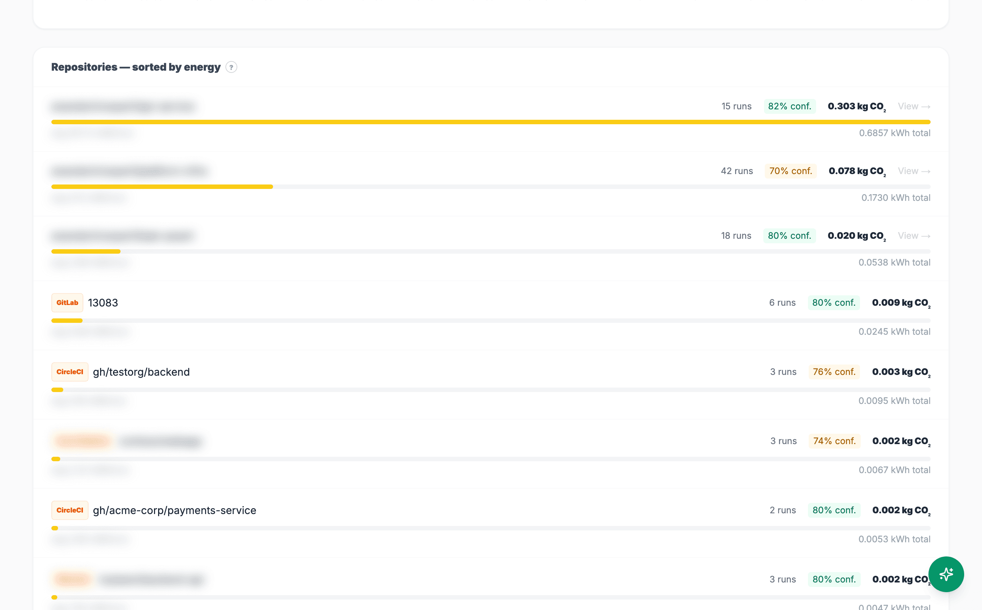982x610 pixels.
Task: Click the 82% conf. badge
Action: pyautogui.click(x=790, y=106)
